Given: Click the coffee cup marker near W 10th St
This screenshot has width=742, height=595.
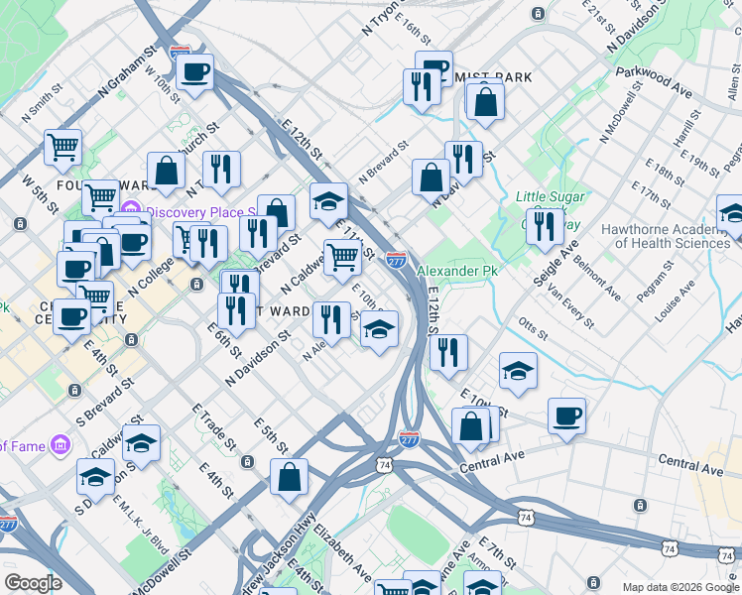Looking at the screenshot, I should point(194,73).
